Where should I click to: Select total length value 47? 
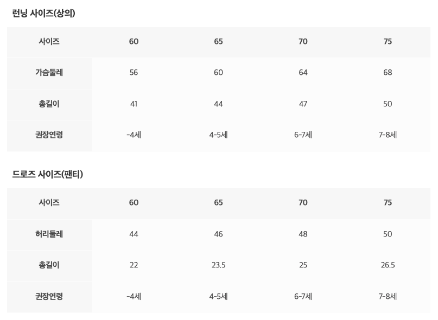(x=303, y=104)
